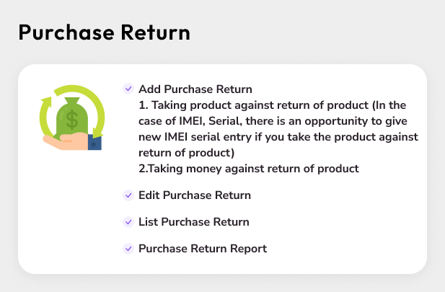Click the checkmark beside List Purchase Return
The image size is (445, 292).
[128, 221]
